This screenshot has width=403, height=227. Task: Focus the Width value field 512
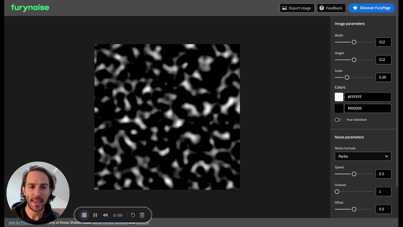coord(383,42)
